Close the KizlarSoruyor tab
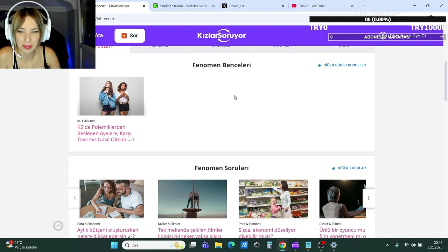Image resolution: width=448 pixels, height=252 pixels. coord(144,6)
